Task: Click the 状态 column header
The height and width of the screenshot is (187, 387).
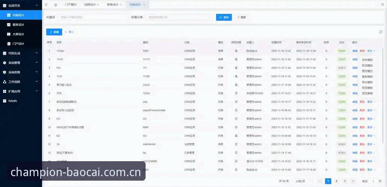Action: coord(342,42)
